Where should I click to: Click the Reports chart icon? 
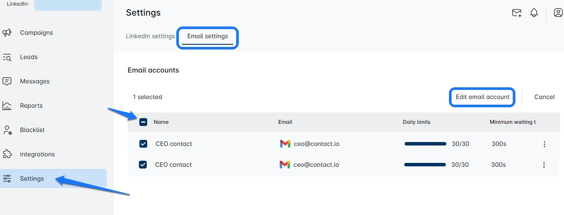(7, 106)
